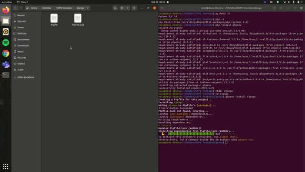Show all applications grid
This screenshot has height=172, width=305.
6,167
